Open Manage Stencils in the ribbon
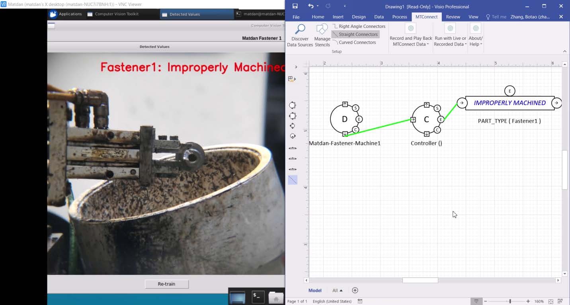 pos(322,35)
